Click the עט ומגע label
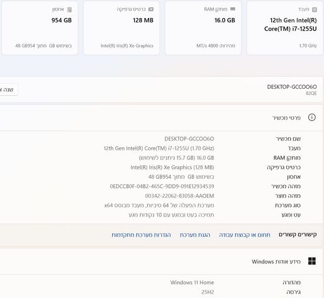The width and height of the screenshot is (324, 298). click(291, 215)
